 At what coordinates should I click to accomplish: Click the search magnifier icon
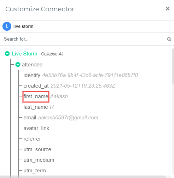click(169, 39)
